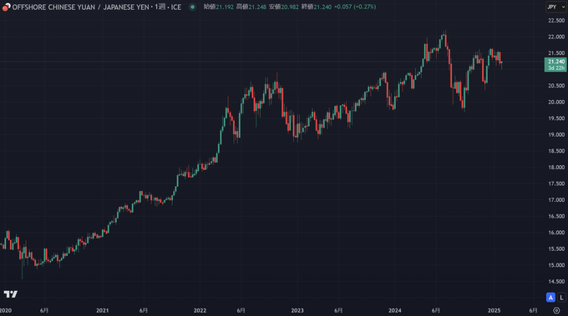Click the 2022 time axis label
Image resolution: width=568 pixels, height=316 pixels.
[200, 310]
